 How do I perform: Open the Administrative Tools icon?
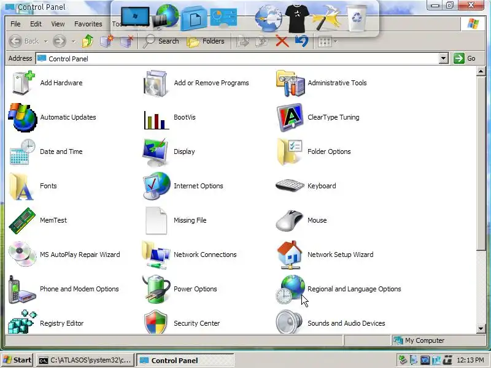coord(290,83)
